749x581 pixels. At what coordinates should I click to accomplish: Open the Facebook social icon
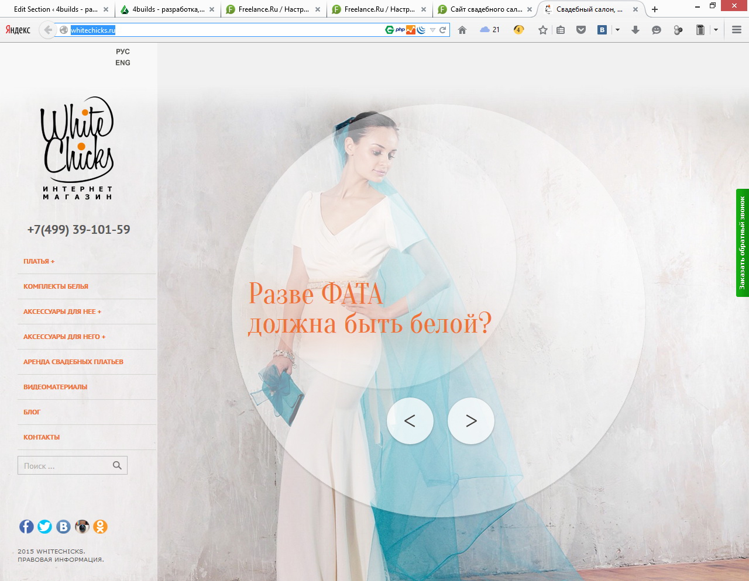26,527
